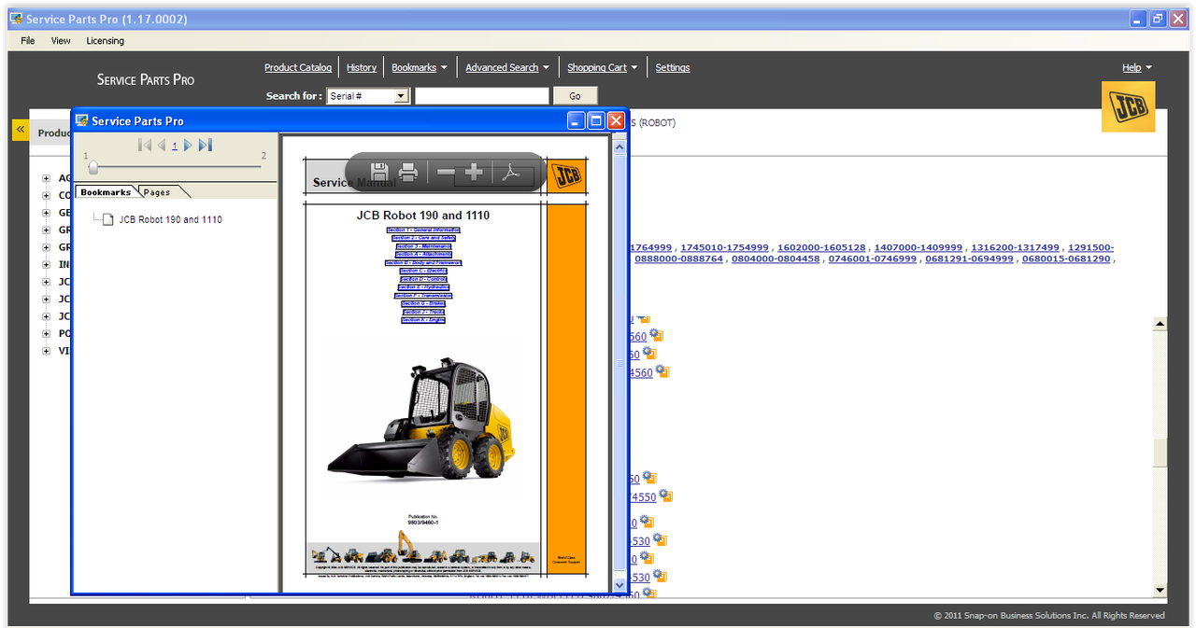Viewport: 1196px width, 628px height.
Task: Click the JCB logo in the main window header
Action: coord(1128,106)
